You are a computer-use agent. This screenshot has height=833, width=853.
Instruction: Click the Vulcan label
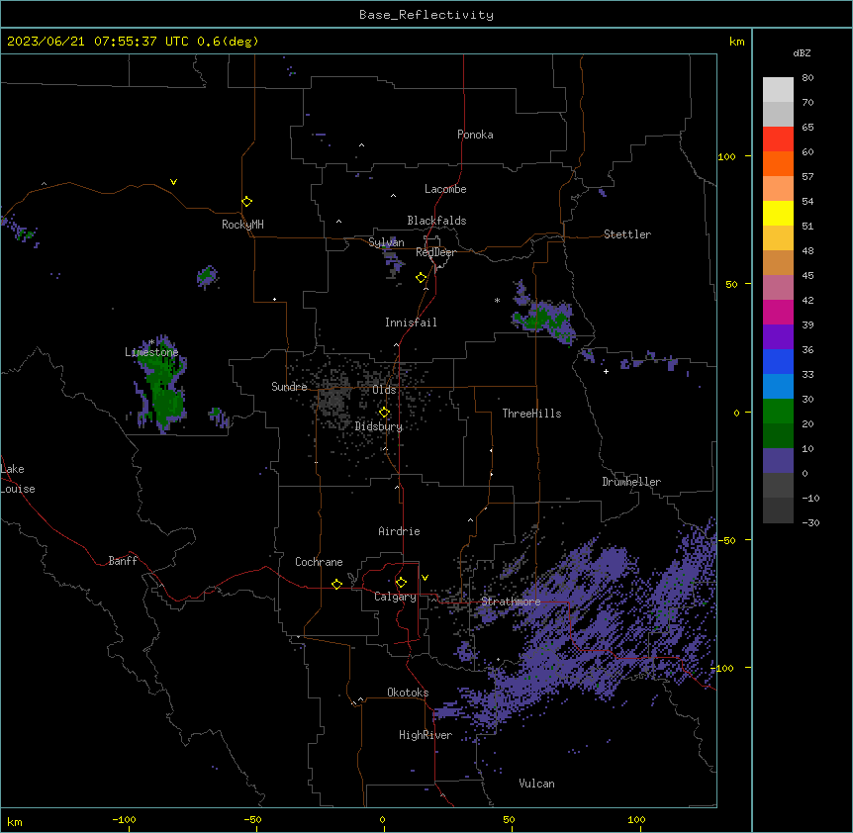(x=537, y=784)
